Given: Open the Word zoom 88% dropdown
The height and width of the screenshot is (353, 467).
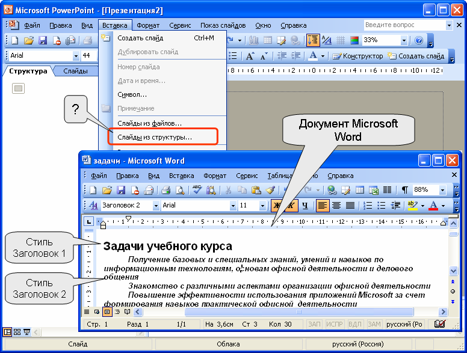Looking at the screenshot, I should (x=443, y=190).
